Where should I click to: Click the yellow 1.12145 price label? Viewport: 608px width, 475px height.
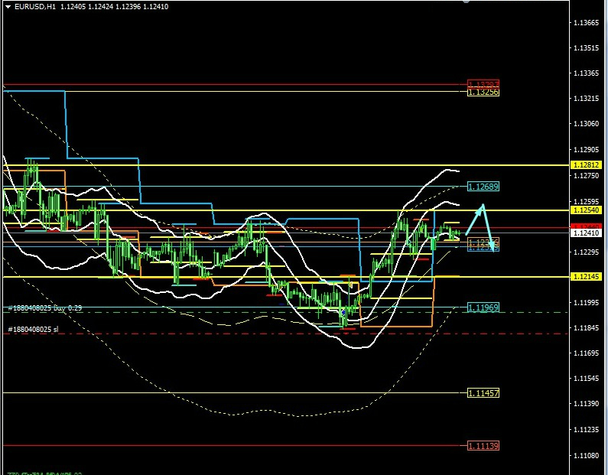click(586, 276)
